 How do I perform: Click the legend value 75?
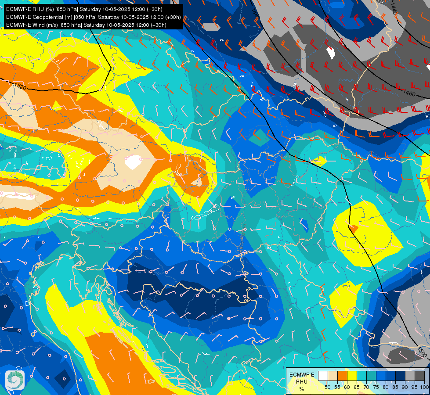tap(376, 387)
